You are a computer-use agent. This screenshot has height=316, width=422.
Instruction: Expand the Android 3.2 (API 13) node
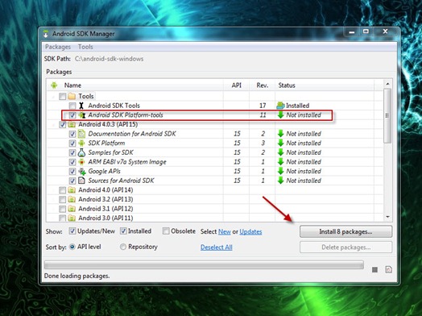pyautogui.click(x=53, y=200)
